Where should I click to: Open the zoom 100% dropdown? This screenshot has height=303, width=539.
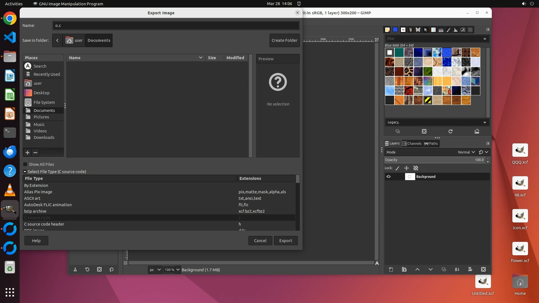tap(178, 270)
